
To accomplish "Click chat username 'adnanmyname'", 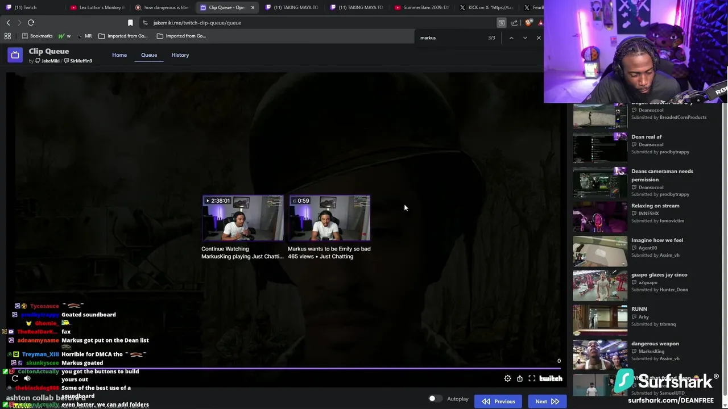I will (x=38, y=340).
